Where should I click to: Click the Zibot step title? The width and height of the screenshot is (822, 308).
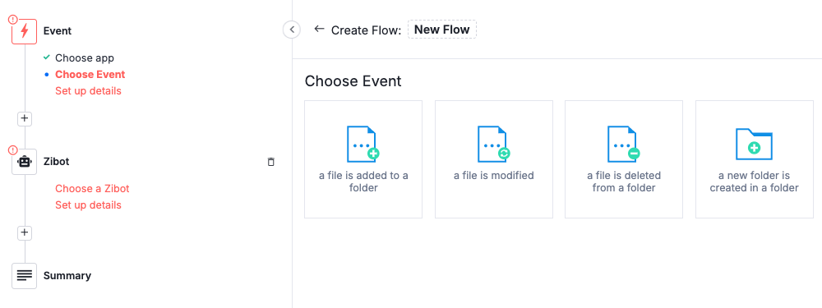pos(57,161)
